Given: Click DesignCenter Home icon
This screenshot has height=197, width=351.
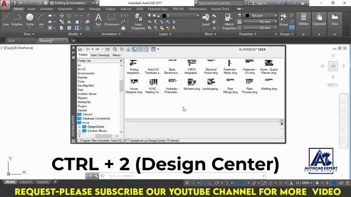Looking at the screenshot, I should point(128,49).
